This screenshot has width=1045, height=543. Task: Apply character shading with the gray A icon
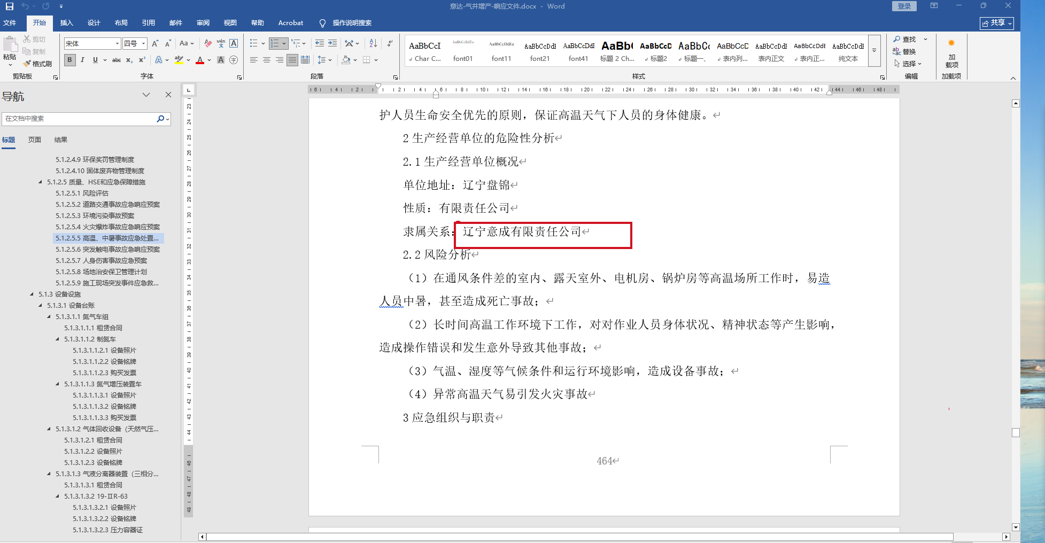[221, 60]
